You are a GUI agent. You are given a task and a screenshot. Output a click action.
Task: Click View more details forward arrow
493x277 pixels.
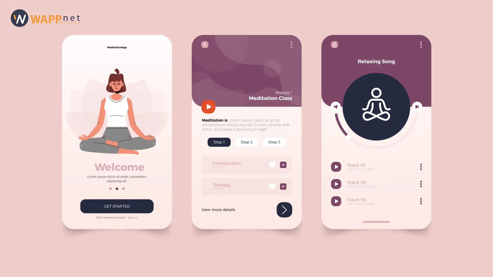point(284,209)
